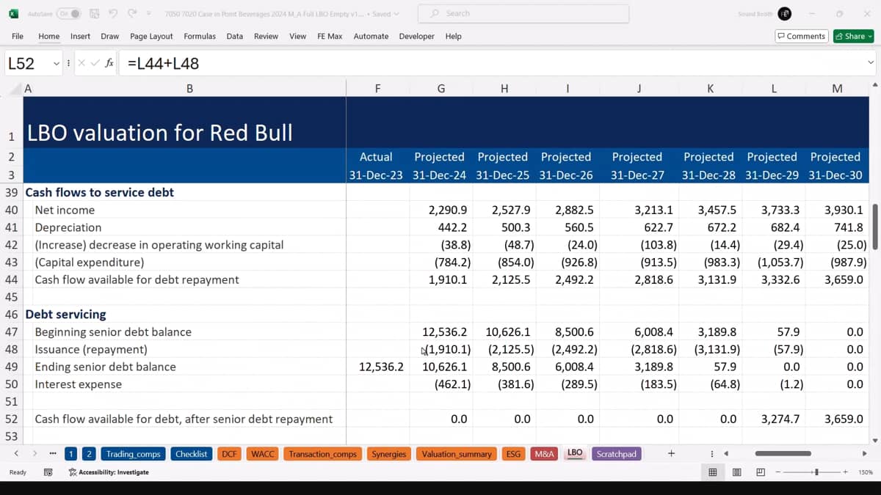
Task: Click previous sheet navigation arrow
Action: point(16,454)
